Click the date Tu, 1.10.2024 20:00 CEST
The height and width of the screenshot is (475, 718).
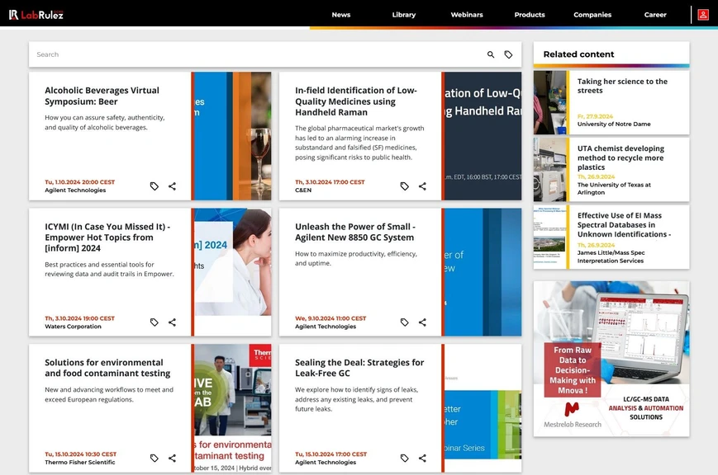pyautogui.click(x=79, y=182)
